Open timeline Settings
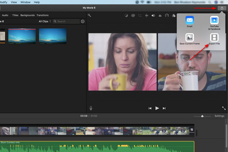 click(219, 116)
